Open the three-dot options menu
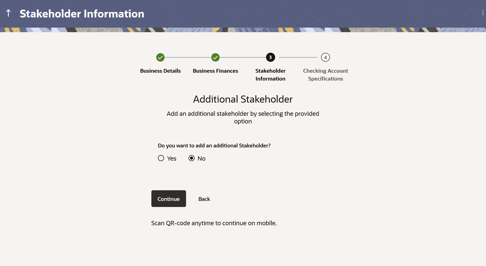The width and height of the screenshot is (486, 266). point(483,13)
